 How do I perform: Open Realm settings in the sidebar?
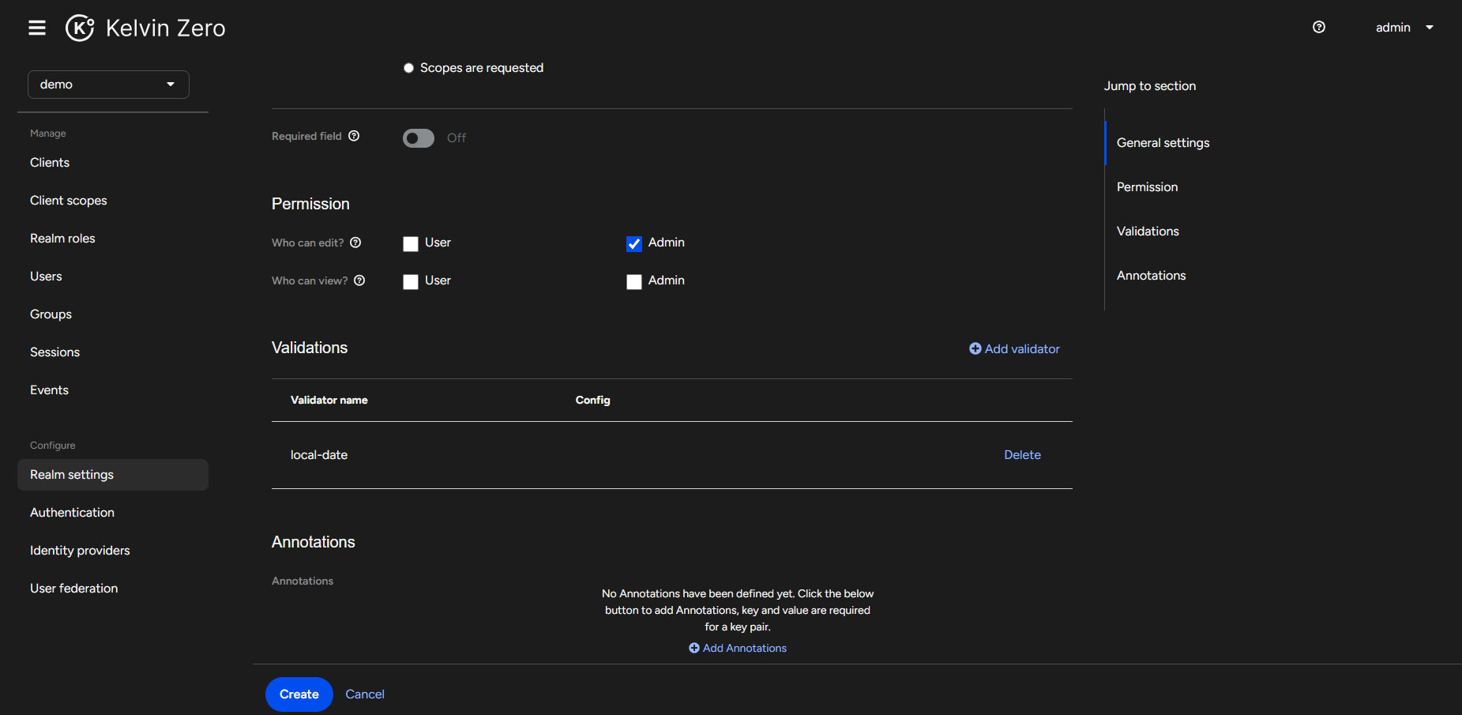click(x=71, y=474)
